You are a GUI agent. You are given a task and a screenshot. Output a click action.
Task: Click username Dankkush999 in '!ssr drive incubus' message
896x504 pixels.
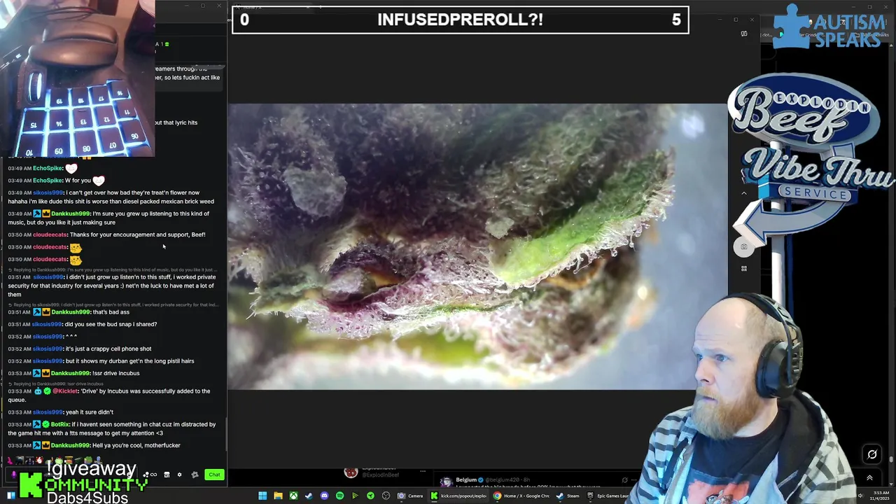click(70, 373)
